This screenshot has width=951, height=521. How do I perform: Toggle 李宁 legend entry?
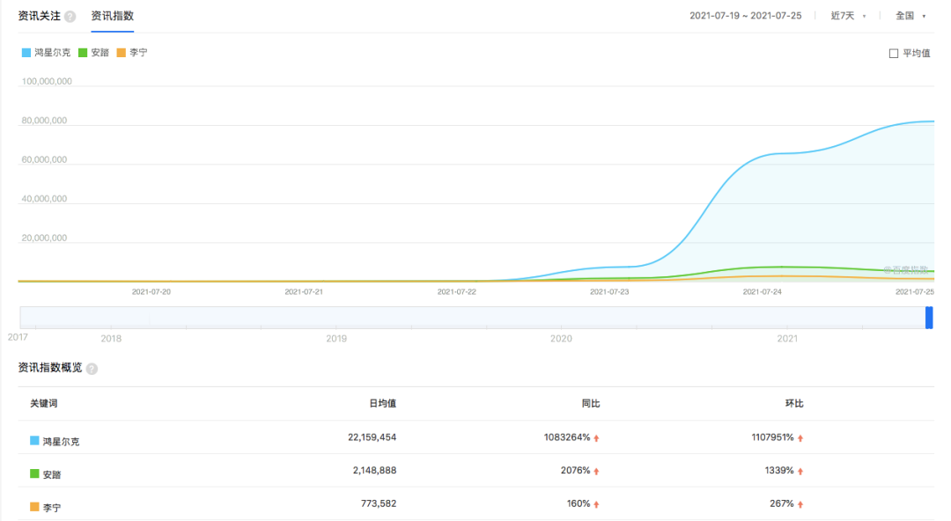pyautogui.click(x=132, y=53)
